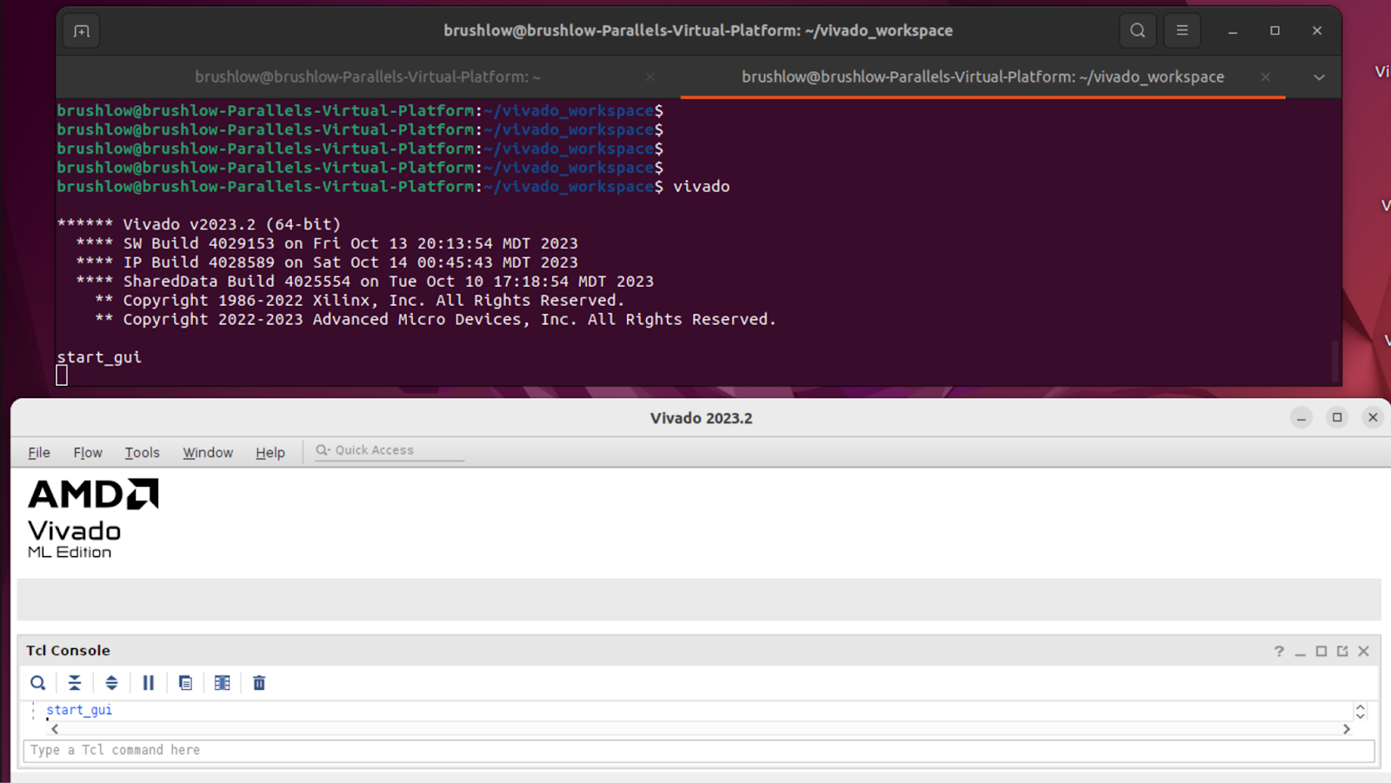Image resolution: width=1391 pixels, height=783 pixels.
Task: Minimize the Tcl Console panel
Action: click(x=1299, y=650)
